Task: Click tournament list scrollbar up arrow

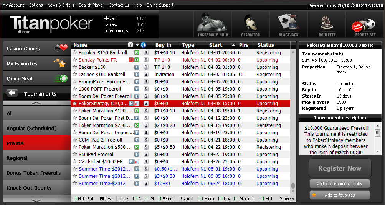Action: click(x=293, y=52)
